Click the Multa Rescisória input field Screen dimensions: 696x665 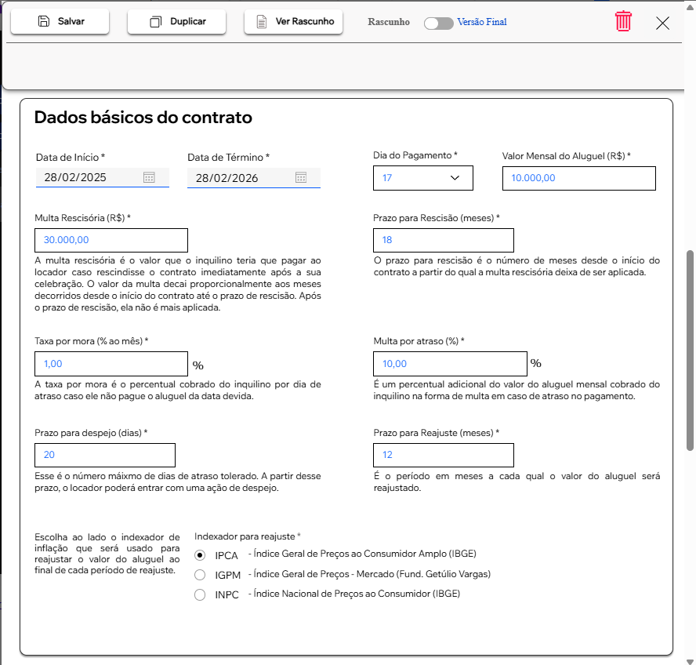click(111, 240)
